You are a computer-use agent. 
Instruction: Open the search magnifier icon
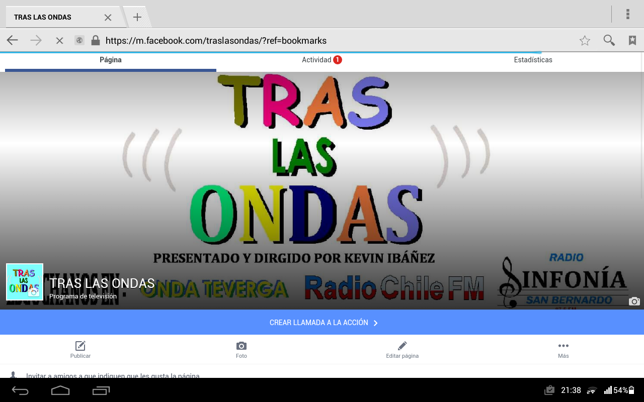[x=609, y=41]
